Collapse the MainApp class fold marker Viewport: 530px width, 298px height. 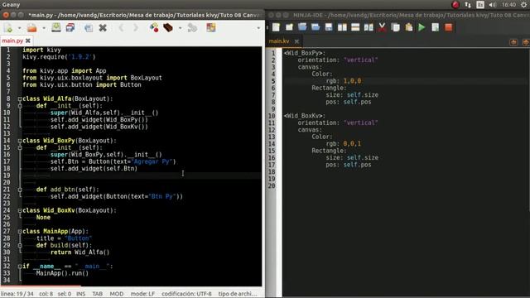tap(20, 232)
